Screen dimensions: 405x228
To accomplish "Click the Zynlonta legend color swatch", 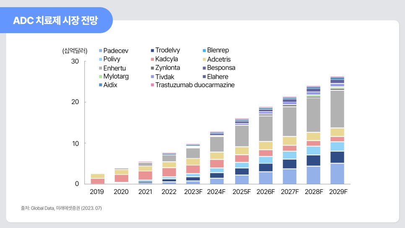I will pyautogui.click(x=152, y=68).
